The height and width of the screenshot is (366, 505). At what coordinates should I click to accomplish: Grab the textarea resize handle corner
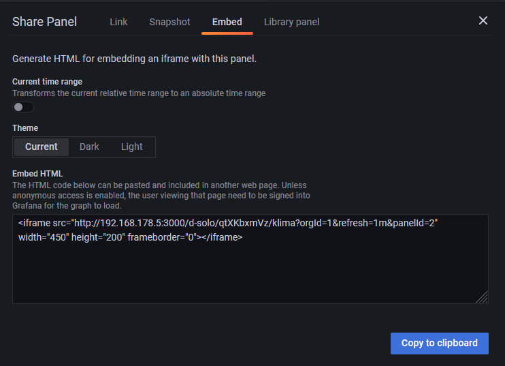point(483,297)
